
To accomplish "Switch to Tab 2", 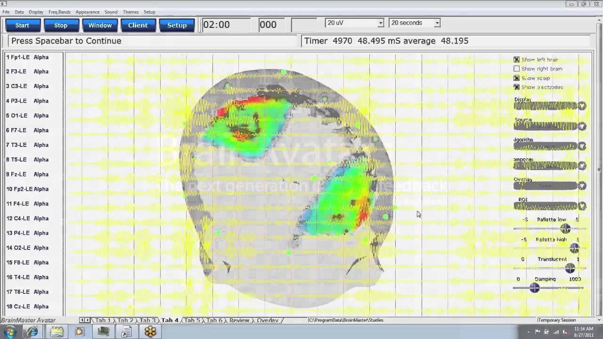I will [125, 320].
